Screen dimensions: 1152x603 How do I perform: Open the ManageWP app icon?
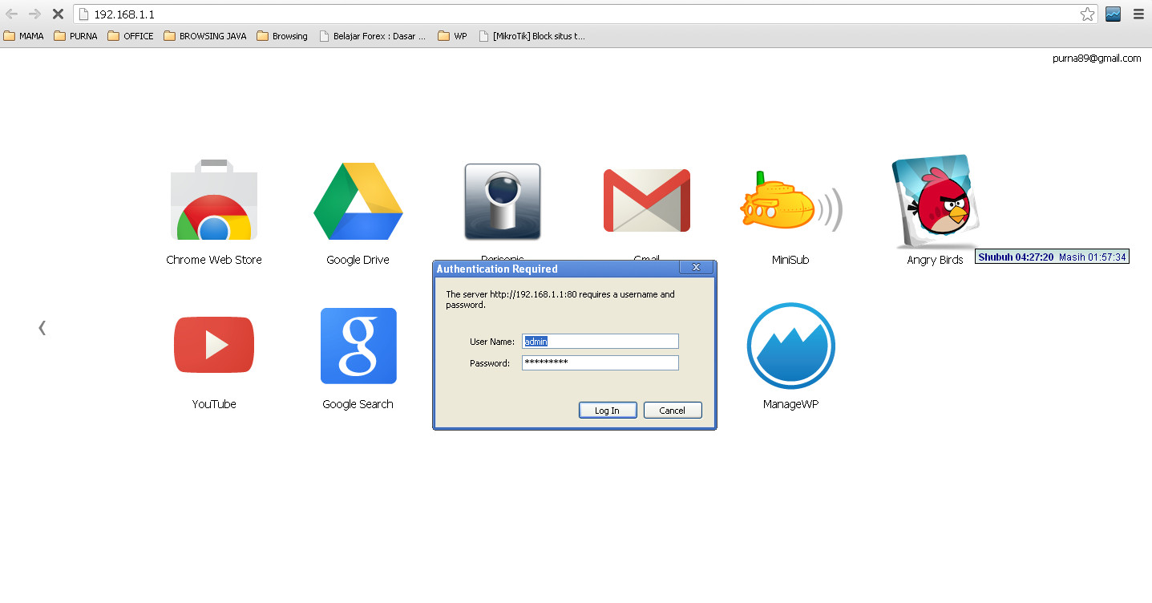pyautogui.click(x=791, y=346)
